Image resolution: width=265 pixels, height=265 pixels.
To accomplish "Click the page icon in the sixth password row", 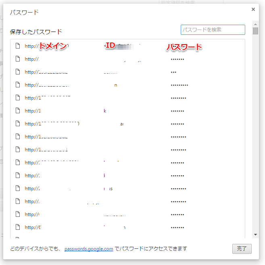I will pos(17,111).
